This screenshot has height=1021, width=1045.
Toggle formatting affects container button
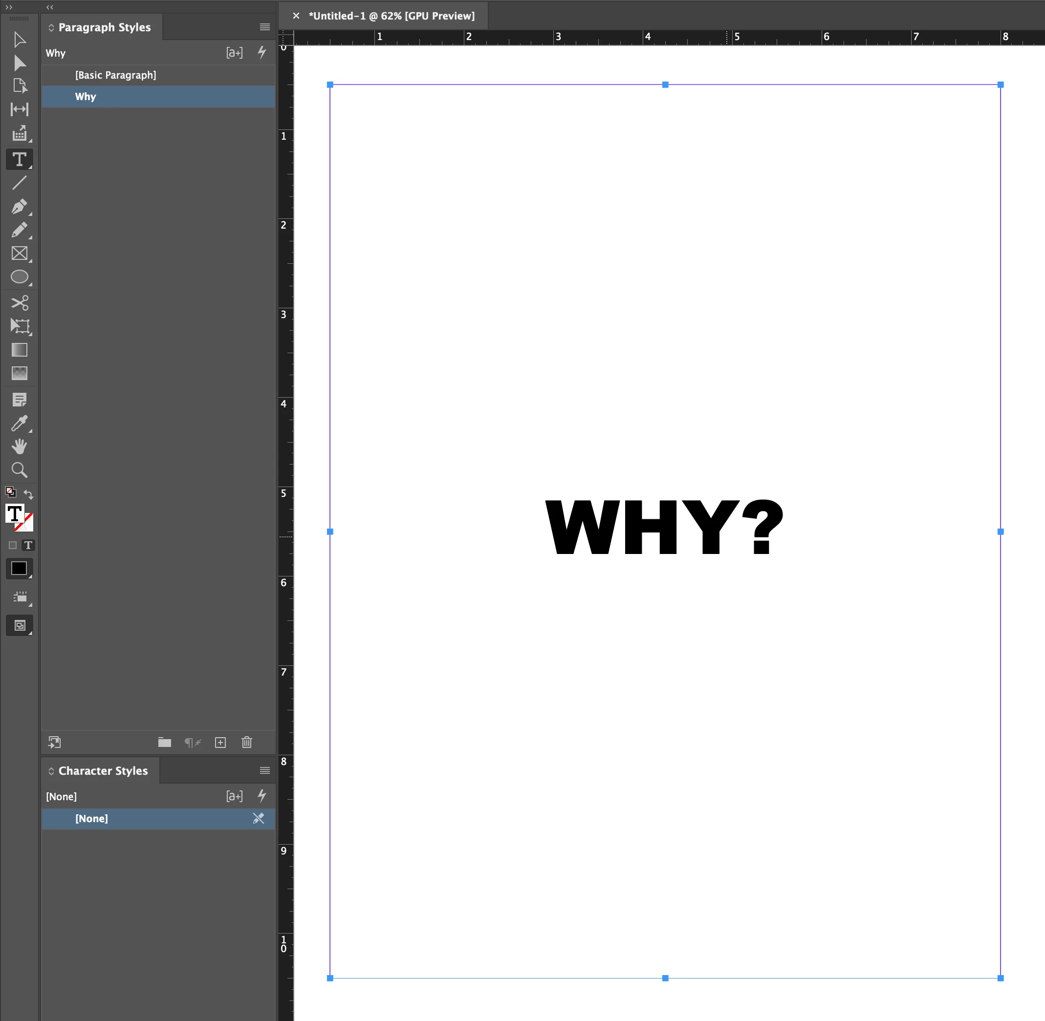point(13,545)
